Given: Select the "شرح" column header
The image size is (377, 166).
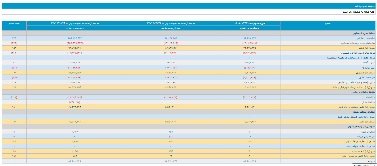Looking at the screenshot, I should (328, 23).
